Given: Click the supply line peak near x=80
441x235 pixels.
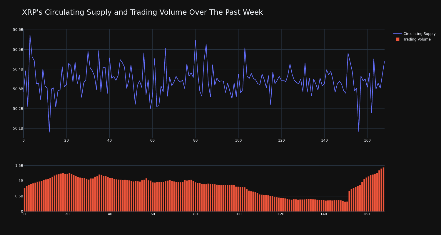Looking at the screenshot, I should coord(195,40).
